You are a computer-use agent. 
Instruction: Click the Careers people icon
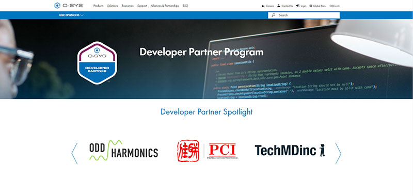[263, 6]
